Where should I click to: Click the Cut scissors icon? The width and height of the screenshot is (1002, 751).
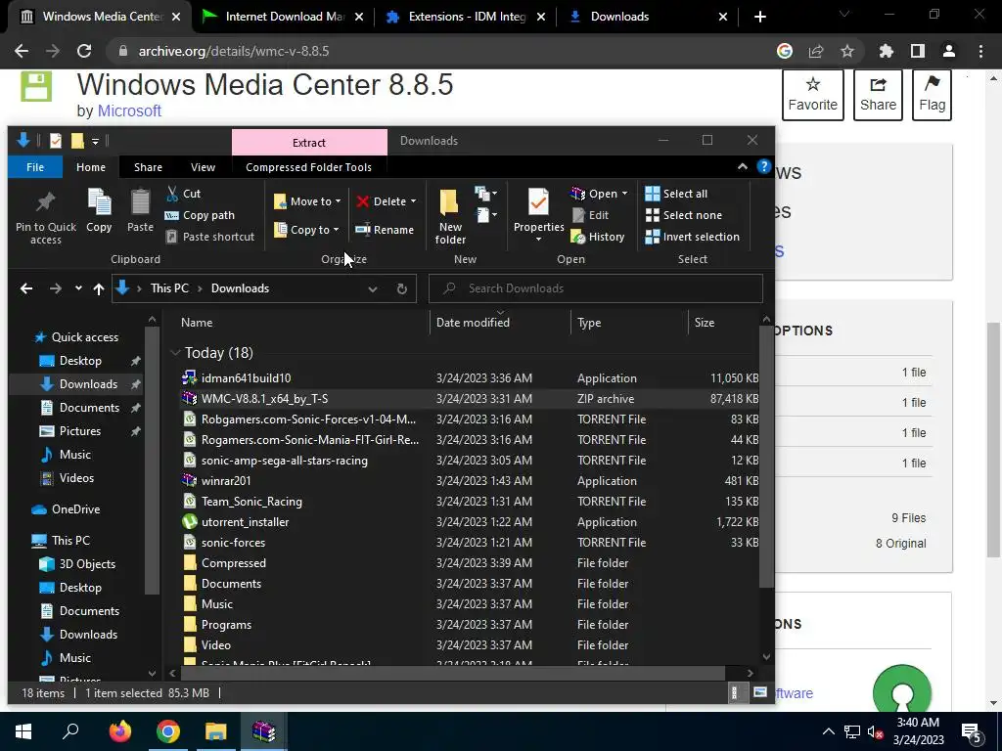tap(172, 194)
